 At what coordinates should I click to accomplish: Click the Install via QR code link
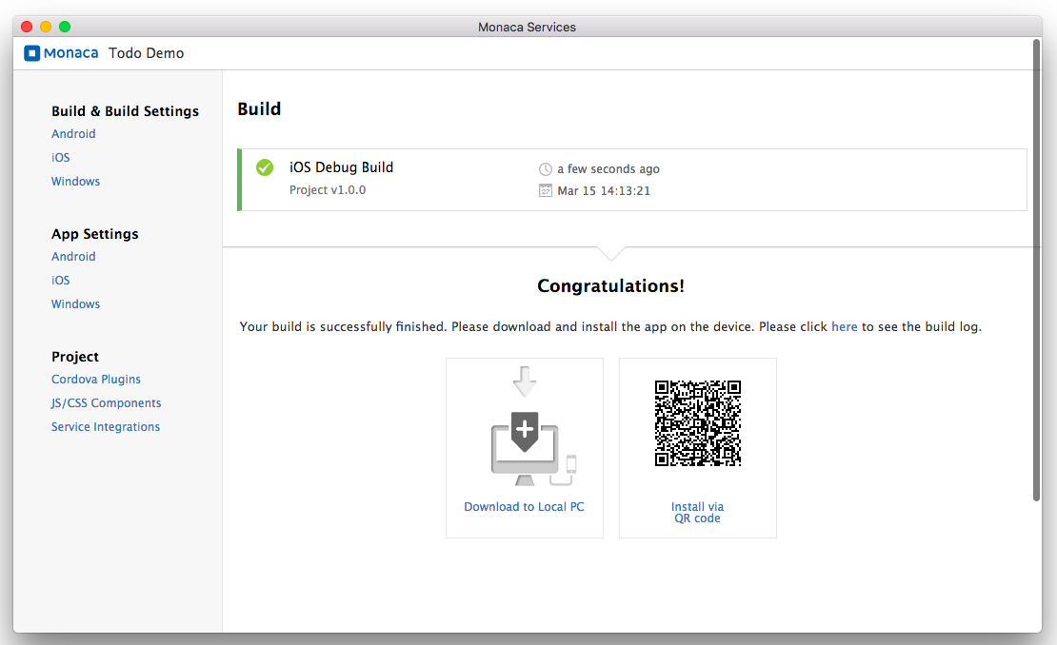tap(697, 513)
